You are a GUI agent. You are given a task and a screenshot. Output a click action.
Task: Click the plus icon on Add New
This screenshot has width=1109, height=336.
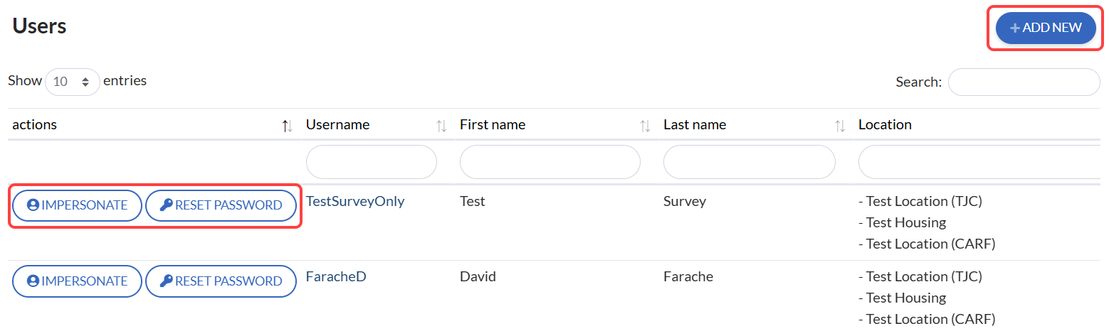click(x=1015, y=28)
